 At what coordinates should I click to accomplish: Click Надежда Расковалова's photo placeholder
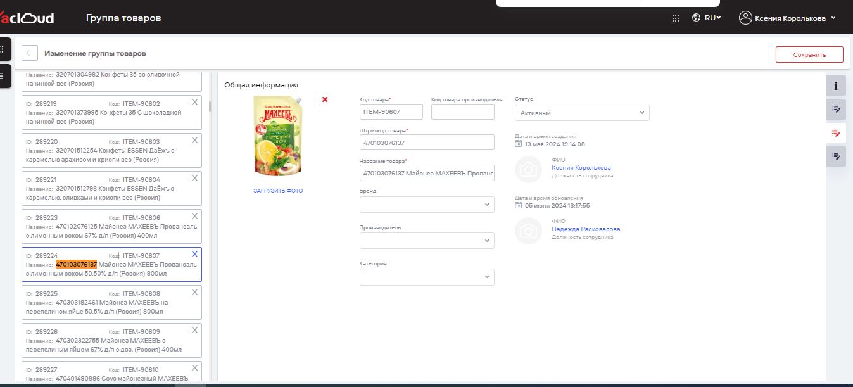point(529,231)
